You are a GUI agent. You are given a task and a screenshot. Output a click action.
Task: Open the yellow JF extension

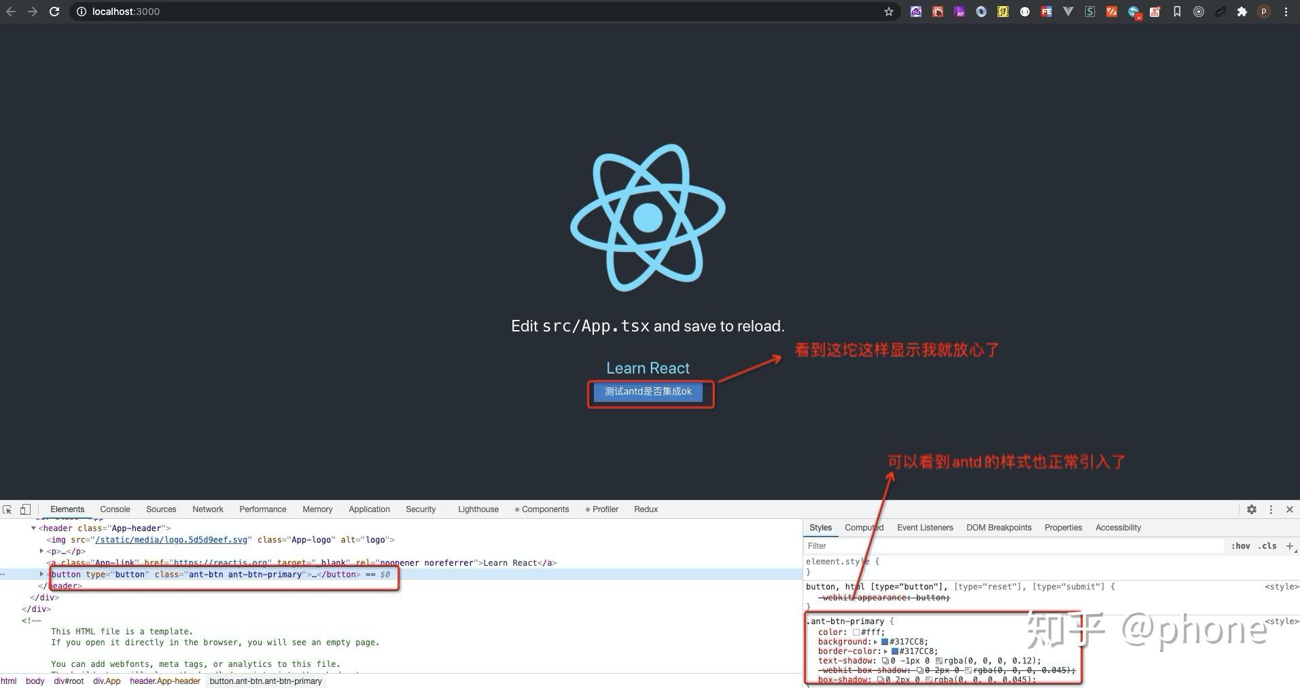[x=1003, y=12]
